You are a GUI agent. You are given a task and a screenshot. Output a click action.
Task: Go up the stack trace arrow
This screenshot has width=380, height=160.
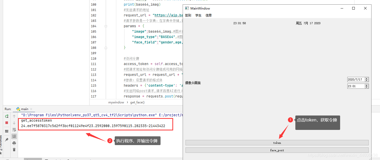(14, 116)
